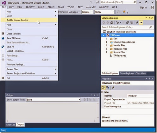Open the DEBUG menu
157x133 pixels.
51,7
